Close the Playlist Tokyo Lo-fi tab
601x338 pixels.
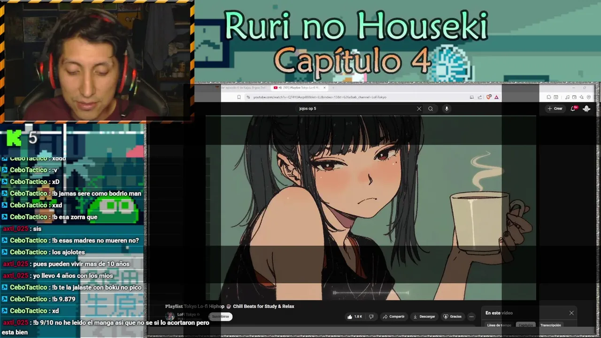(324, 88)
